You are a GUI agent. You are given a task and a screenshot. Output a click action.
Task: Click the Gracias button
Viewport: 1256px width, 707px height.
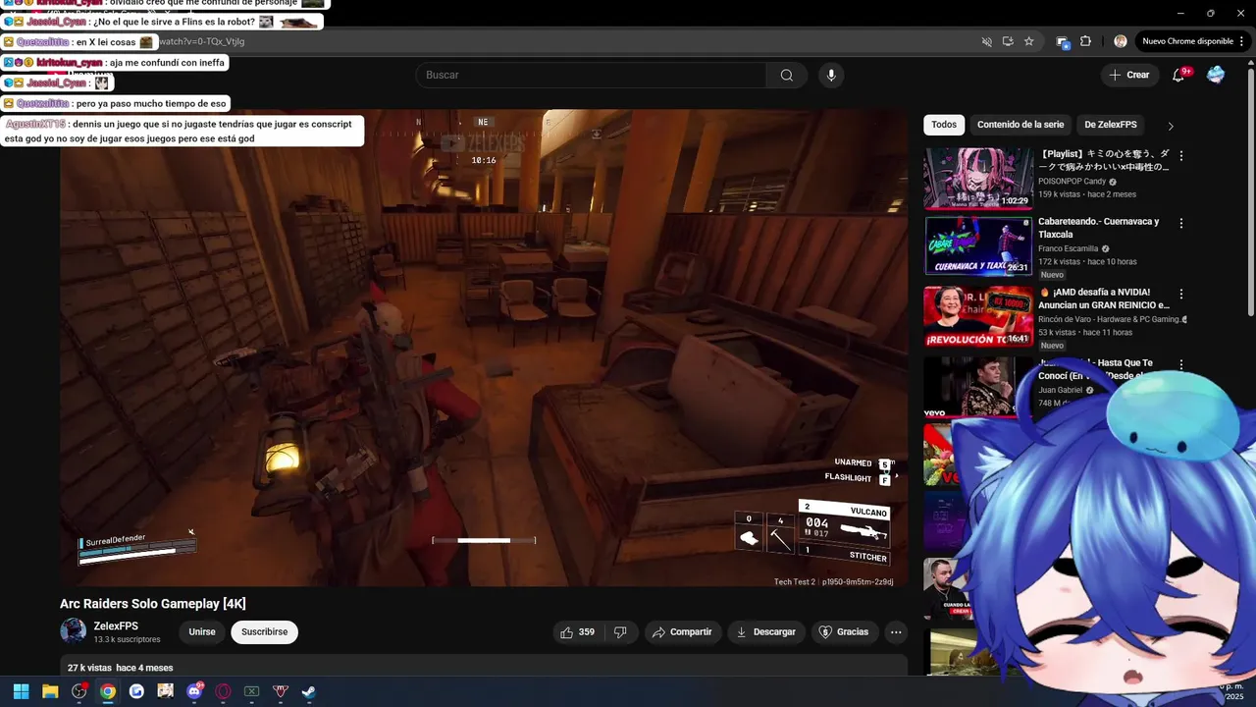tap(844, 632)
